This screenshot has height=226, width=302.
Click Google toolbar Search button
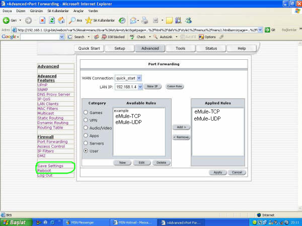coord(77,37)
